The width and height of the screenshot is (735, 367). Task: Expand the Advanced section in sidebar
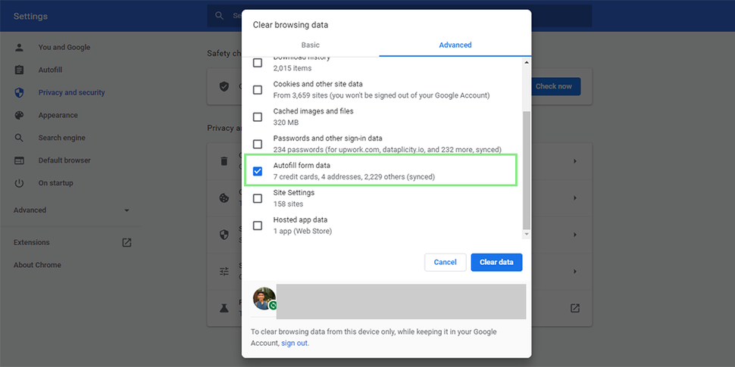[x=127, y=210]
